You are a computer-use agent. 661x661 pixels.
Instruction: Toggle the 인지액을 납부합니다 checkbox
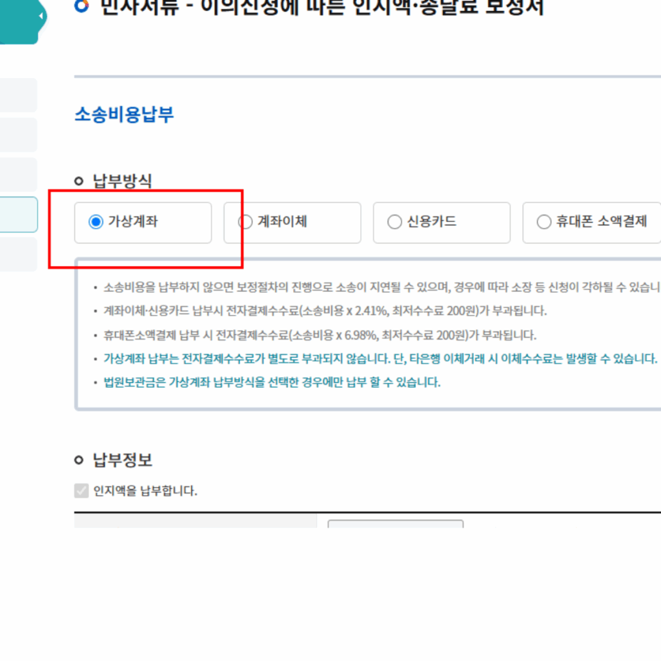[x=81, y=491]
